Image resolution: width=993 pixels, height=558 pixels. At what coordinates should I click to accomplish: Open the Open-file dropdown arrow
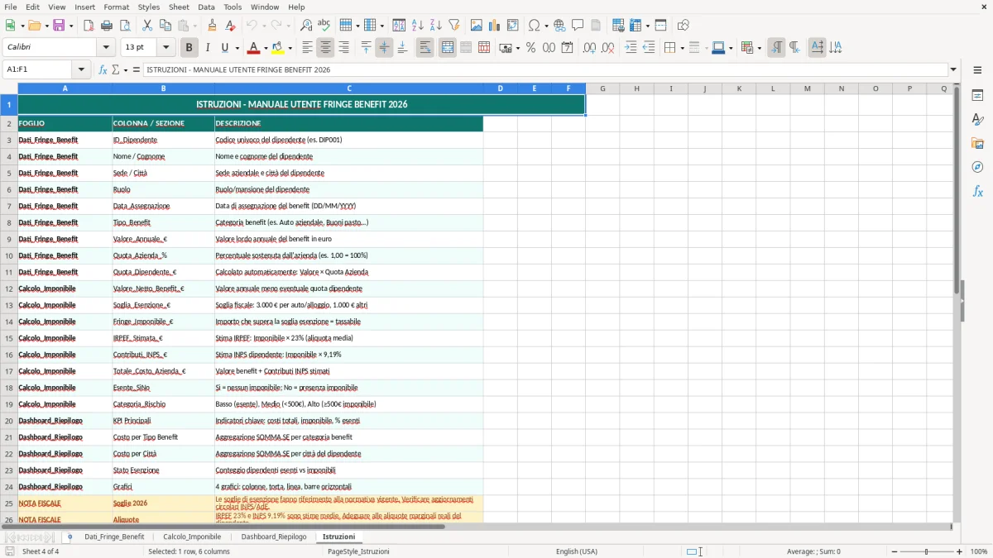(46, 26)
